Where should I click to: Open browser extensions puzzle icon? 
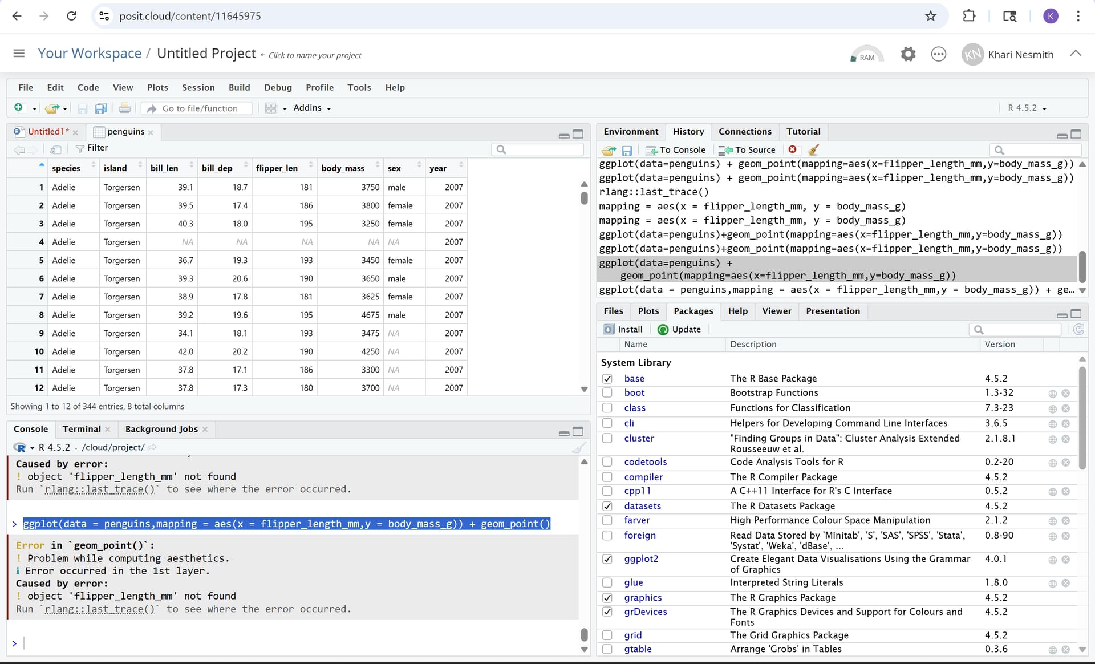click(969, 16)
